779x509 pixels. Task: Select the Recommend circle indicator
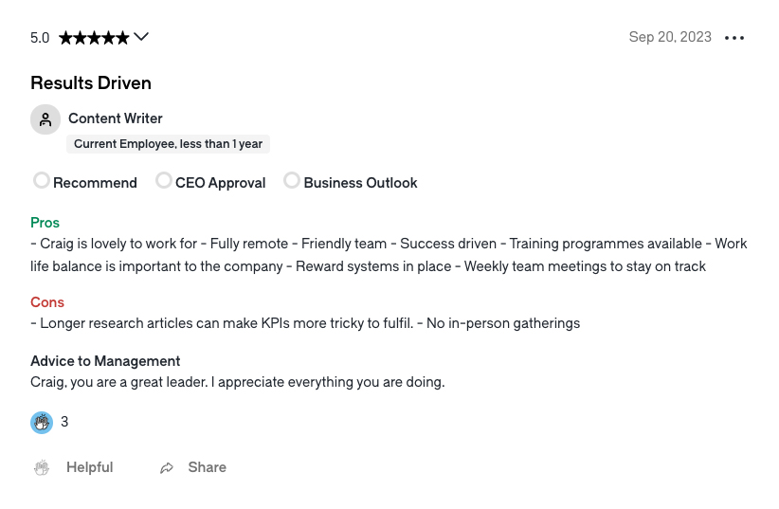click(42, 180)
